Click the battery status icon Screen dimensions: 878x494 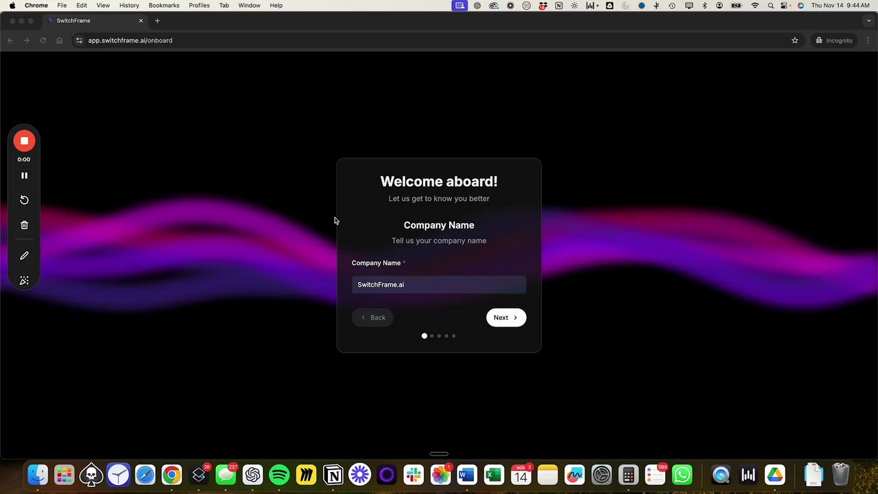pos(737,5)
